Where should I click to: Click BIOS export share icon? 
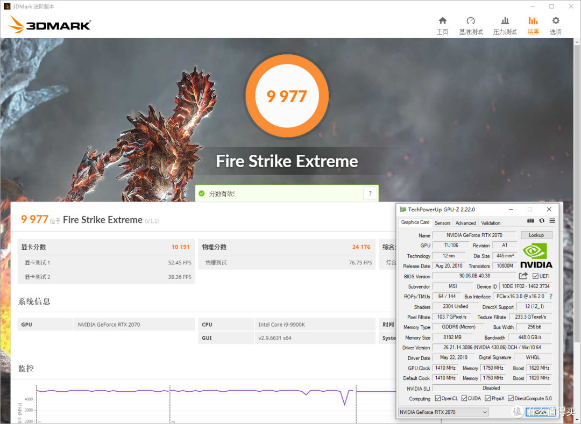[523, 276]
